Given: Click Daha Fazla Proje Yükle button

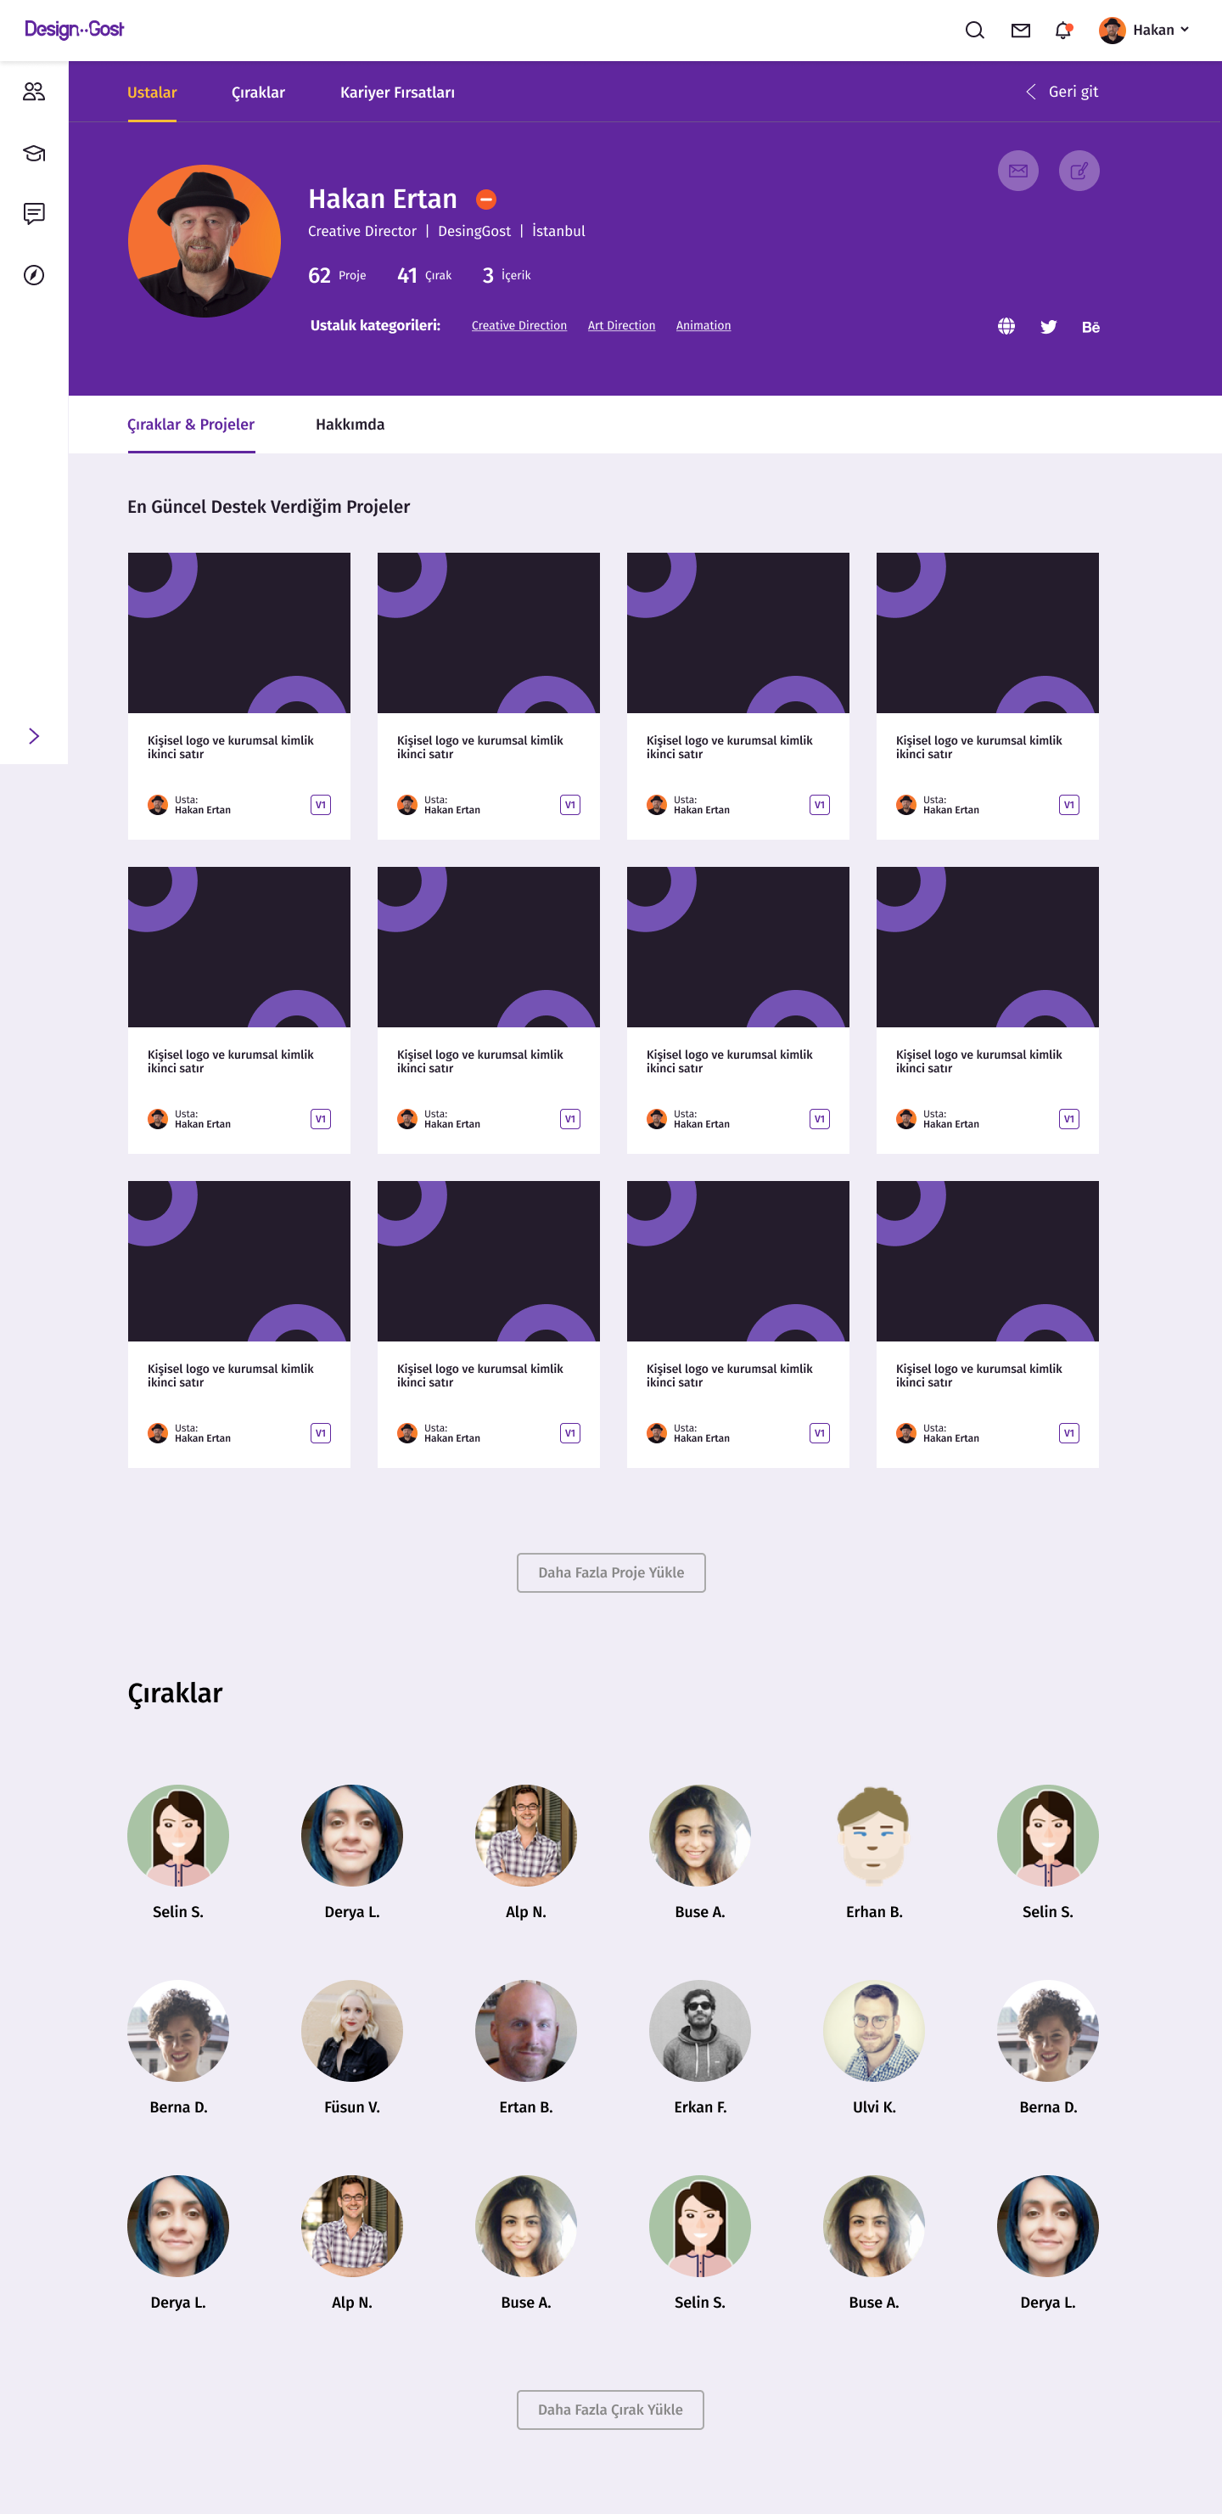Looking at the screenshot, I should pos(610,1572).
